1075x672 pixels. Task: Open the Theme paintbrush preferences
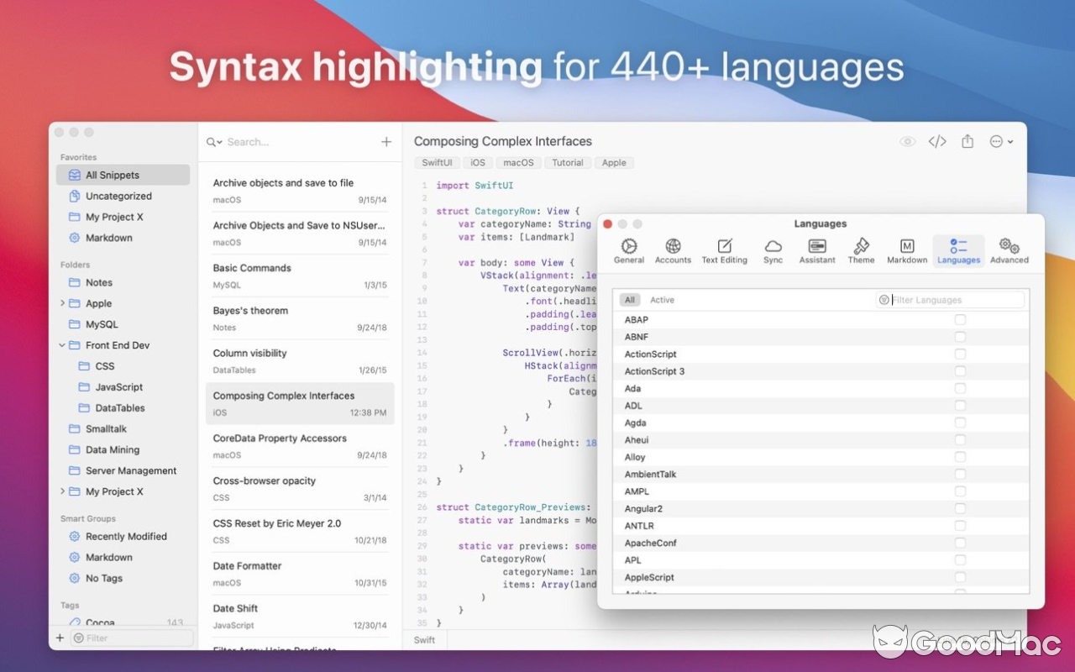(x=861, y=250)
